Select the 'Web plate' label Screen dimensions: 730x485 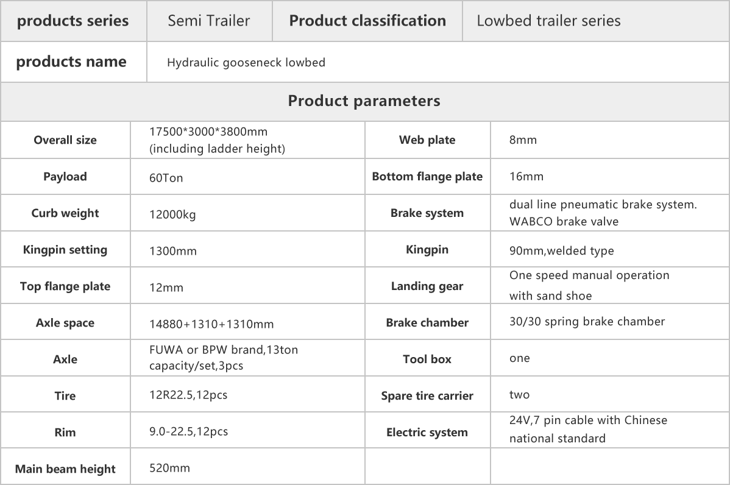[x=427, y=140]
